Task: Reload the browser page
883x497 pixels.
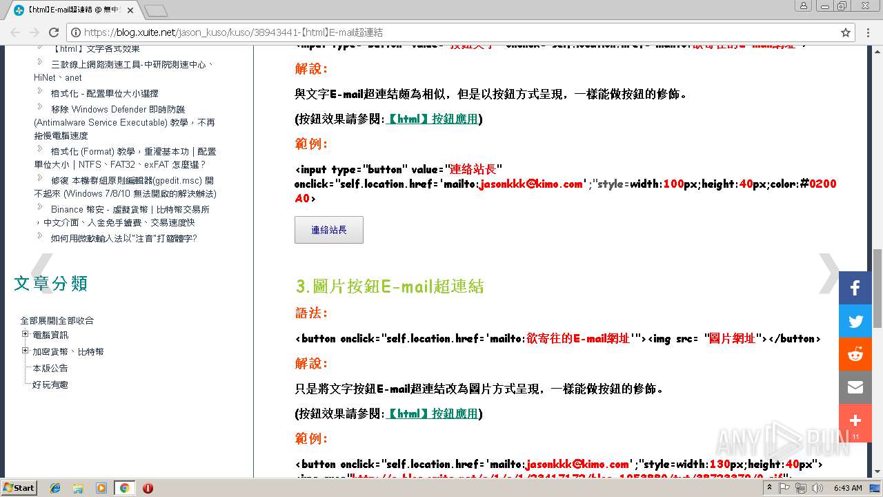Action: [x=54, y=32]
